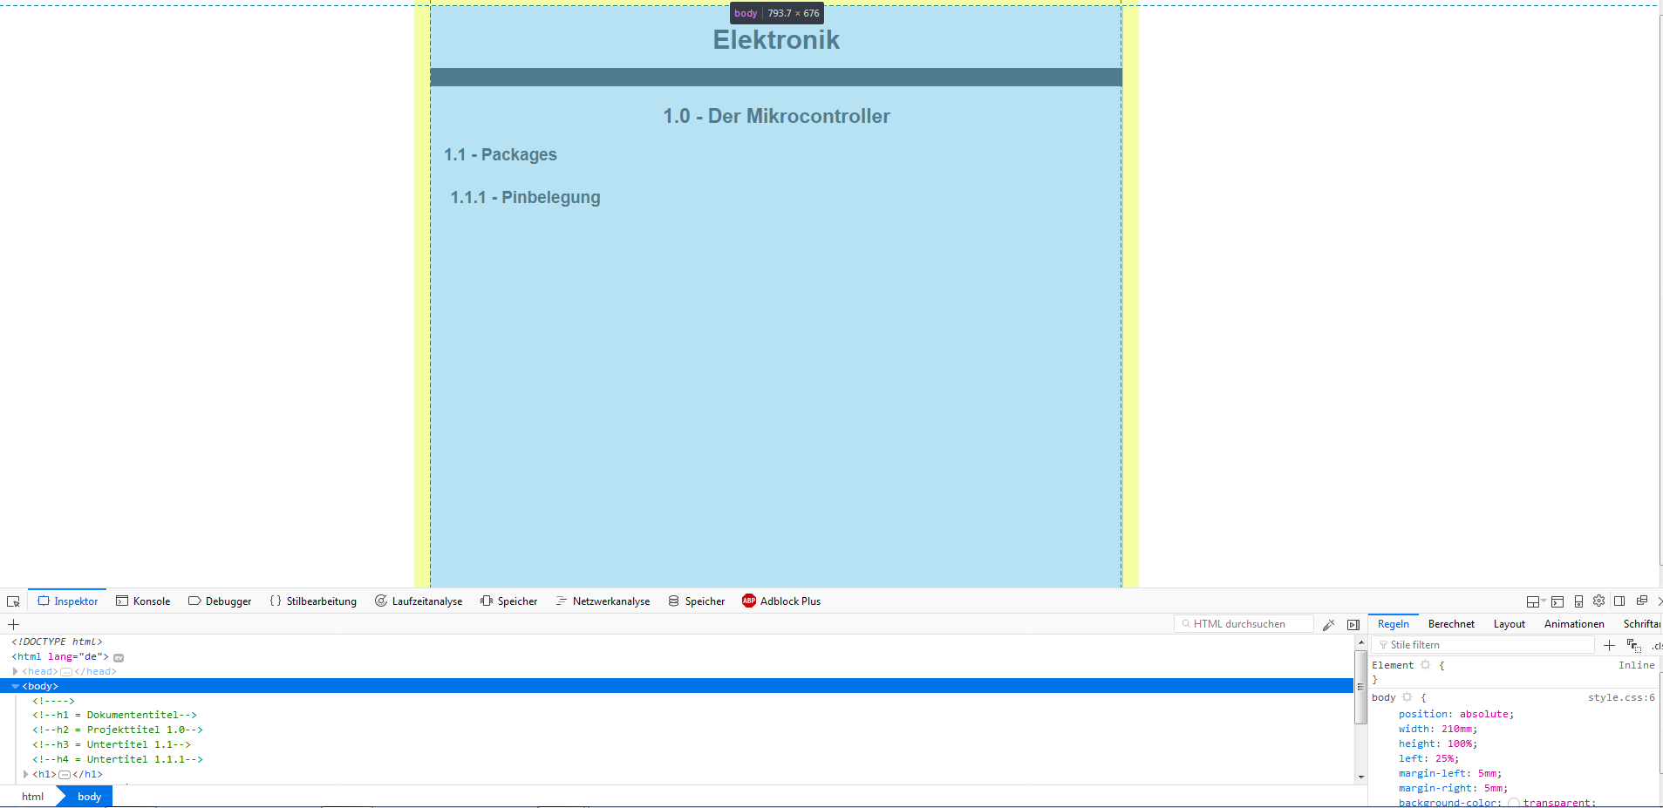Screen dimensions: 1663x808
Task: Toggle the sidebar pane collapse button
Action: pyautogui.click(x=1353, y=624)
